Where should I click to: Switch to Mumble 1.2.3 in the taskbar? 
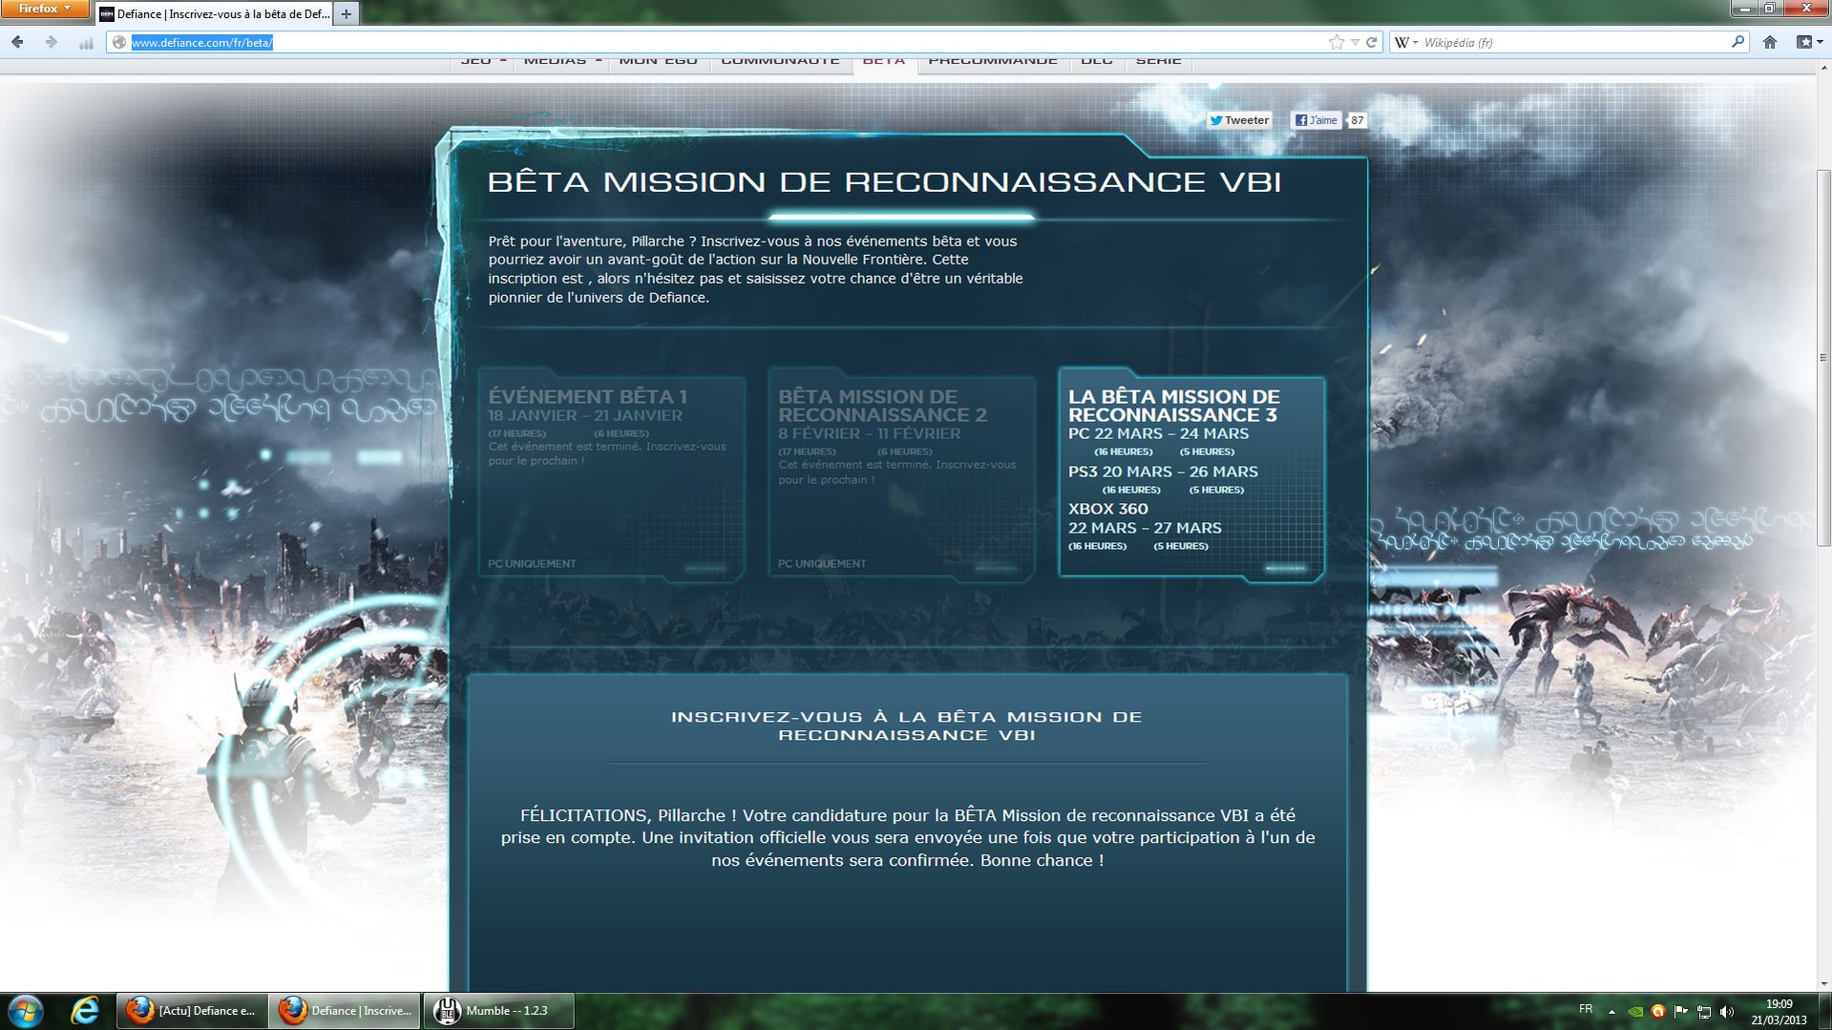click(498, 1011)
